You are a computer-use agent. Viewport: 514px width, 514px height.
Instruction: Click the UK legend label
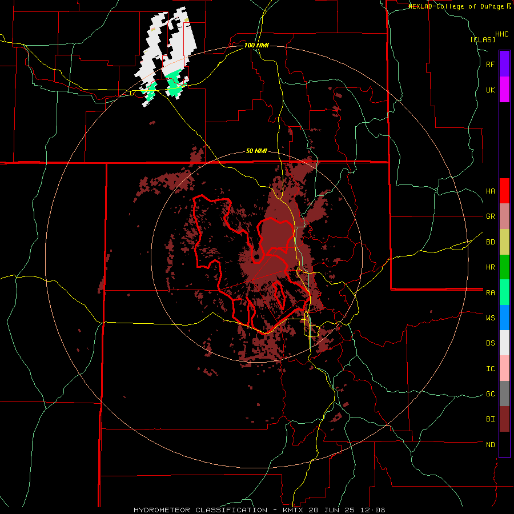(x=490, y=90)
